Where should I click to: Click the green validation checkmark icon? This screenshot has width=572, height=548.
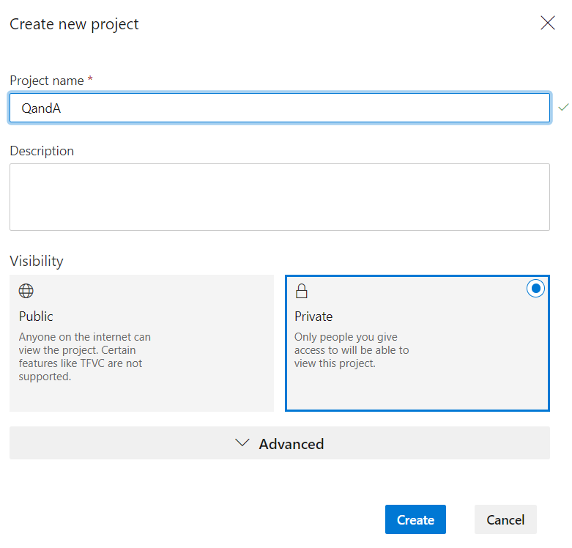pyautogui.click(x=562, y=108)
